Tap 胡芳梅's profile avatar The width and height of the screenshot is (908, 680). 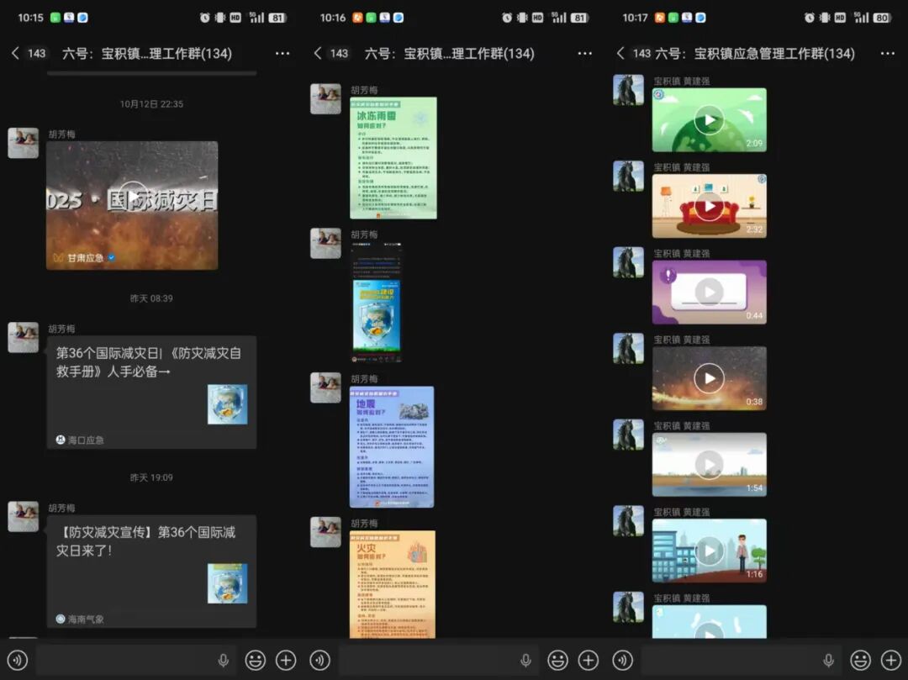23,143
